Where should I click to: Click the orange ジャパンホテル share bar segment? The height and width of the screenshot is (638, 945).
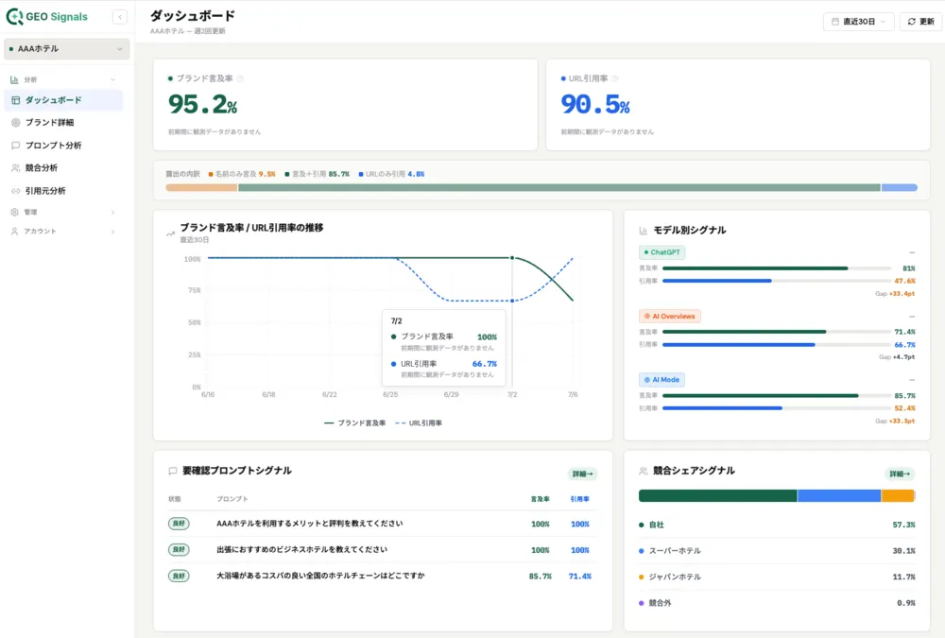pyautogui.click(x=898, y=495)
